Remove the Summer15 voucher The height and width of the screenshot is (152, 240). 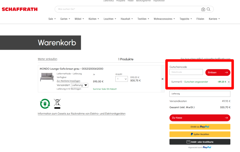(x=229, y=82)
